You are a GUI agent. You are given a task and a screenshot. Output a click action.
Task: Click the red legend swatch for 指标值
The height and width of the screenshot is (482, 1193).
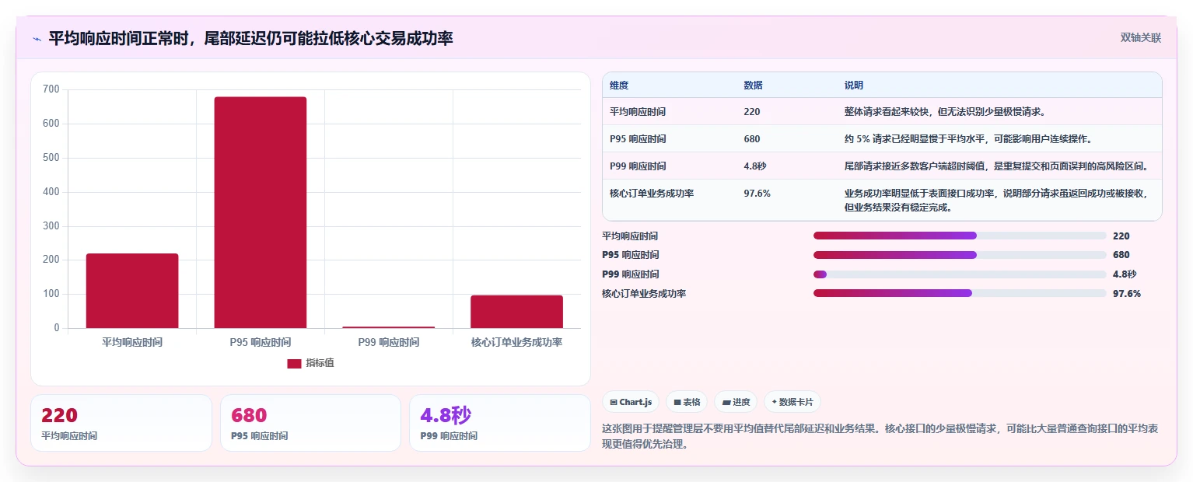(x=294, y=363)
